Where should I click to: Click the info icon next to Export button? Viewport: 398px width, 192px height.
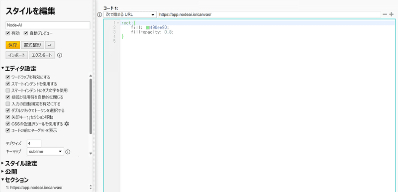click(x=60, y=55)
